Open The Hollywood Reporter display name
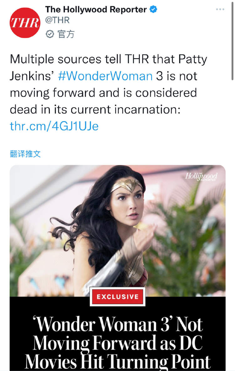The width and height of the screenshot is (235, 371). click(x=96, y=9)
